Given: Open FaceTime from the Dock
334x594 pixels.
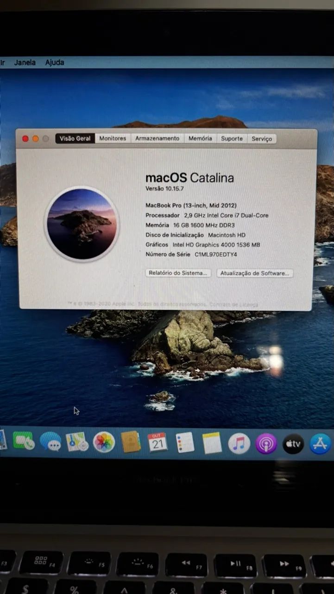Looking at the screenshot, I should point(23,441).
